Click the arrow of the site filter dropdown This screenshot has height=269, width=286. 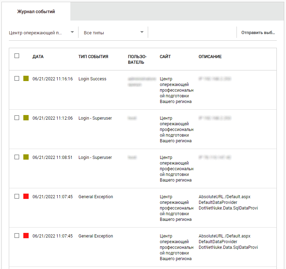tap(72, 32)
